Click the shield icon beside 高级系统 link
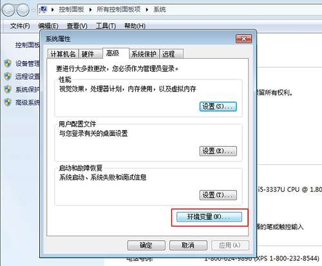Viewport: 322px width, 266px height. coord(8,102)
